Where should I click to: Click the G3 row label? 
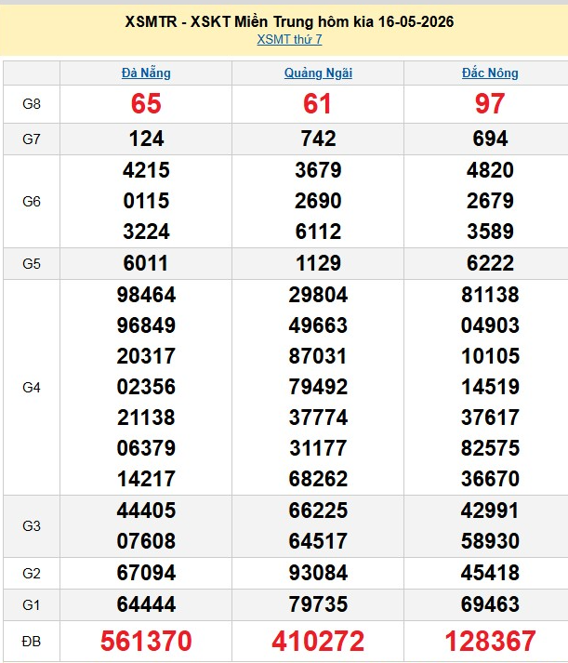32,526
